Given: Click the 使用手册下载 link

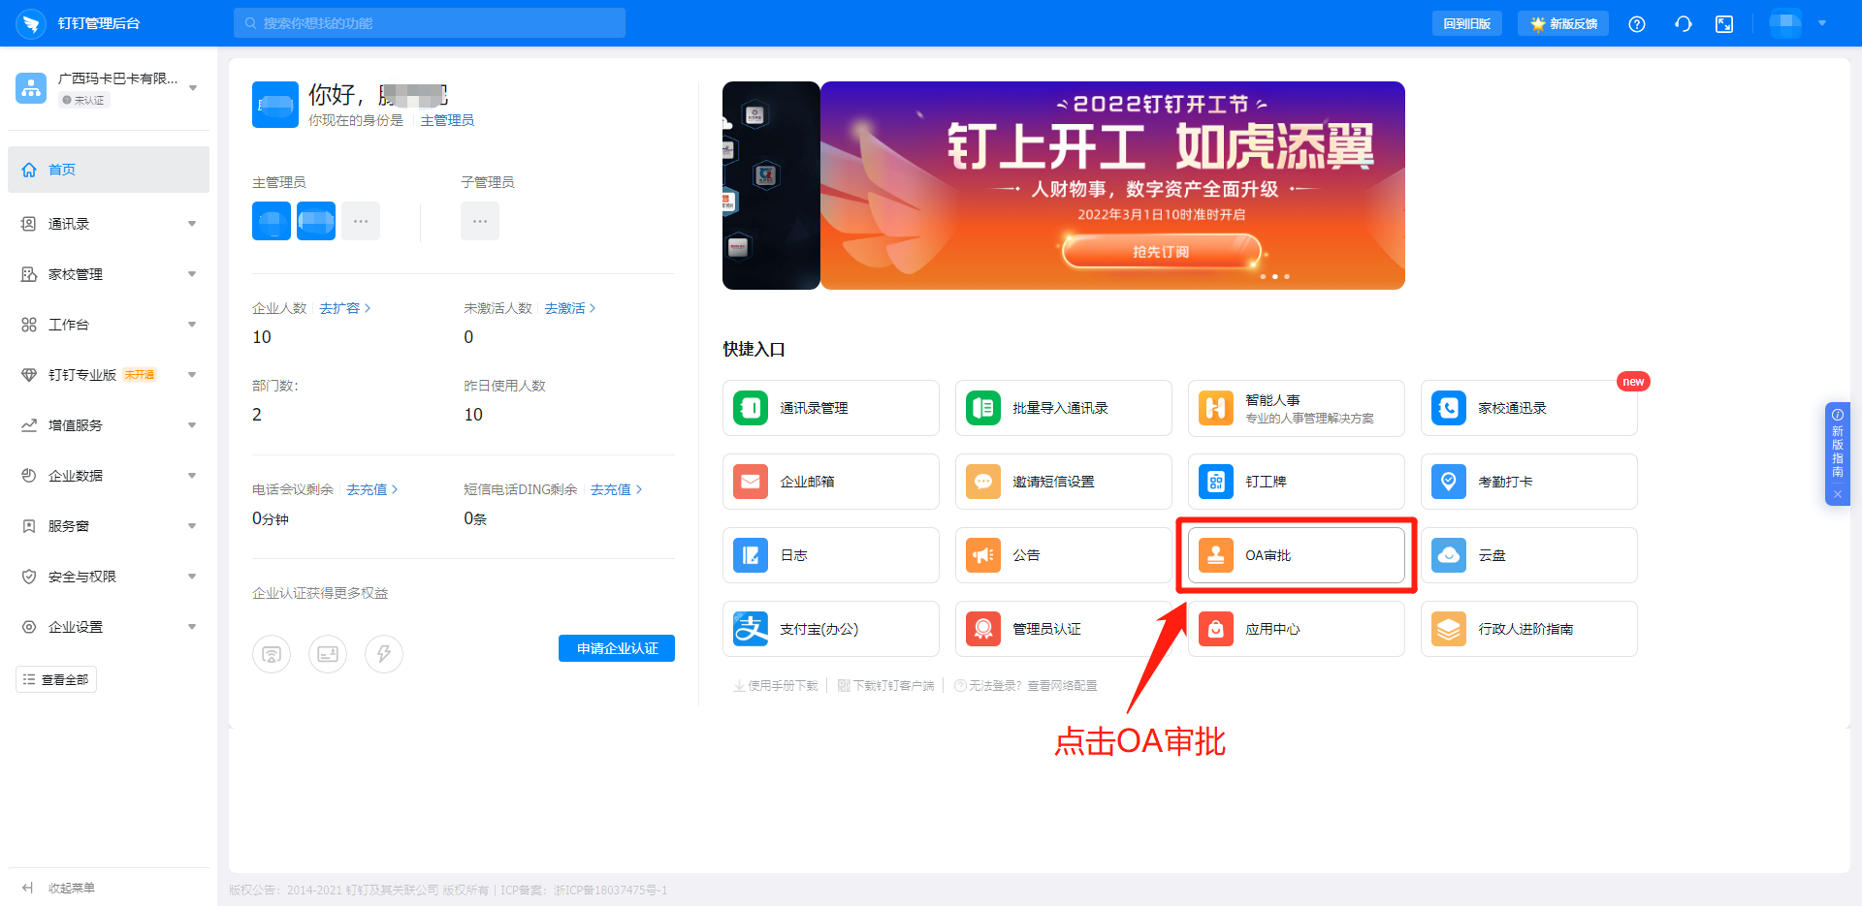Looking at the screenshot, I should tap(776, 685).
